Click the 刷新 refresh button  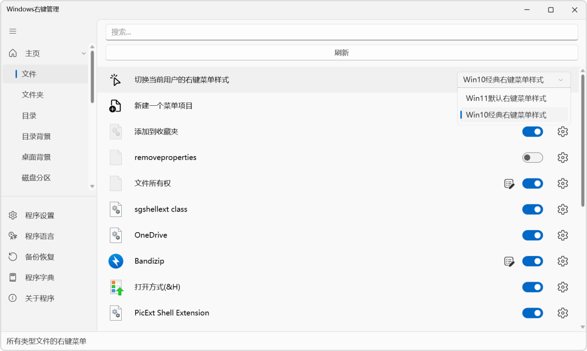coord(341,53)
